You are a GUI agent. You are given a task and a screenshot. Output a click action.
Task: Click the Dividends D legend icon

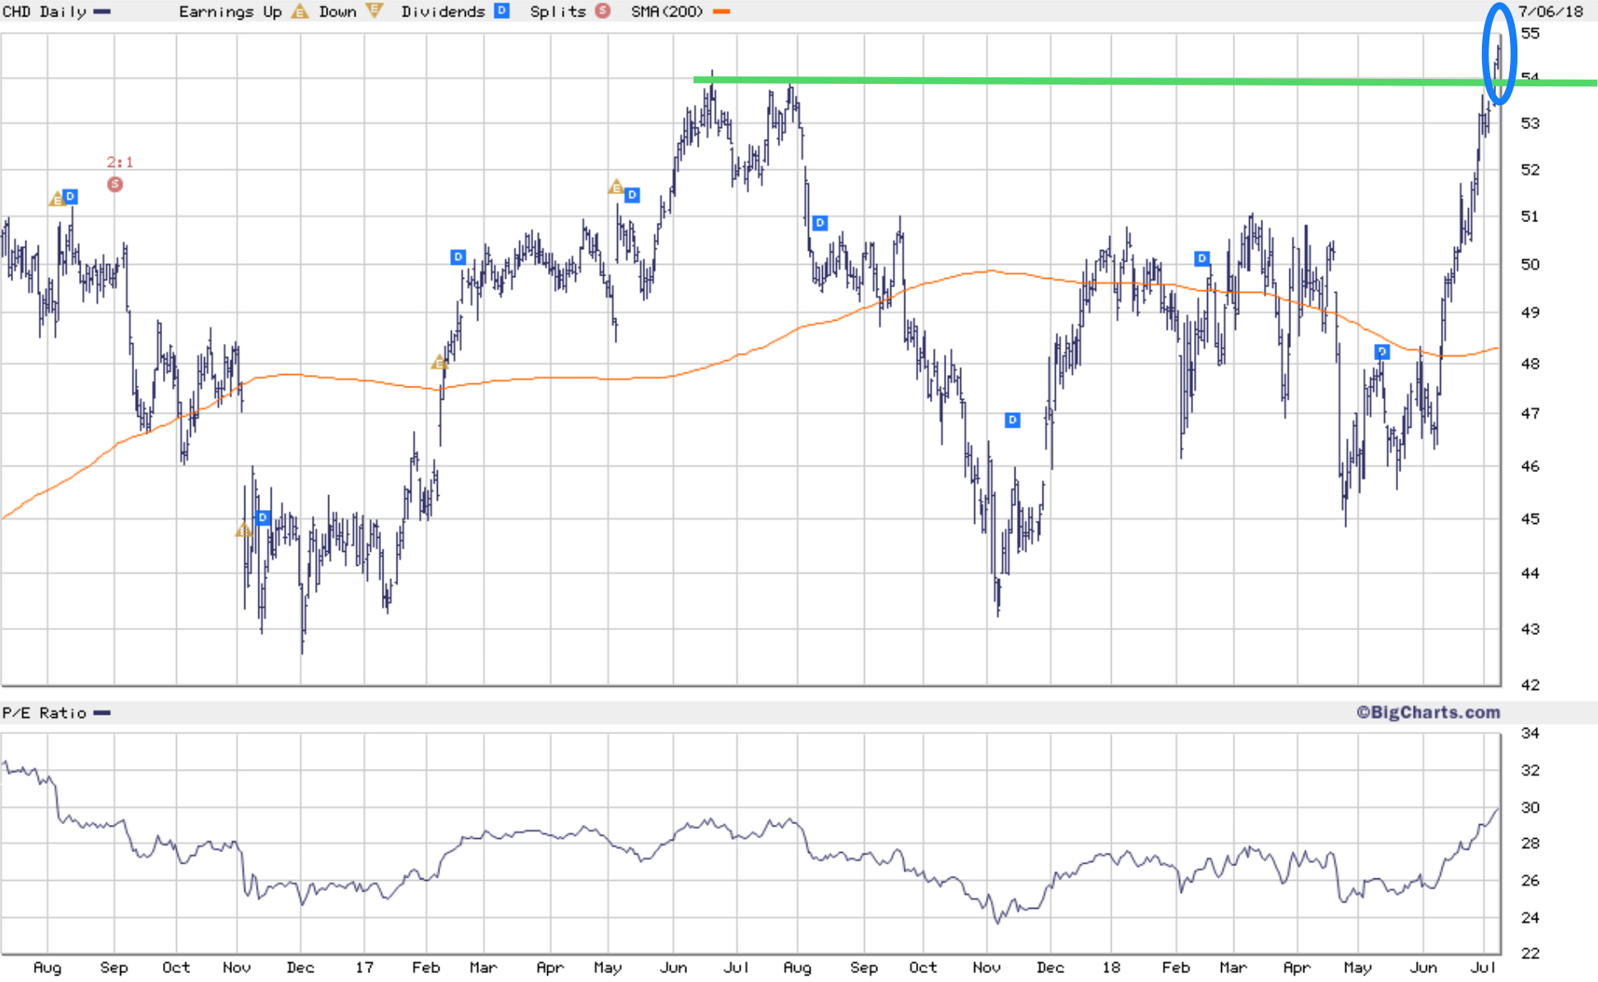tap(502, 11)
